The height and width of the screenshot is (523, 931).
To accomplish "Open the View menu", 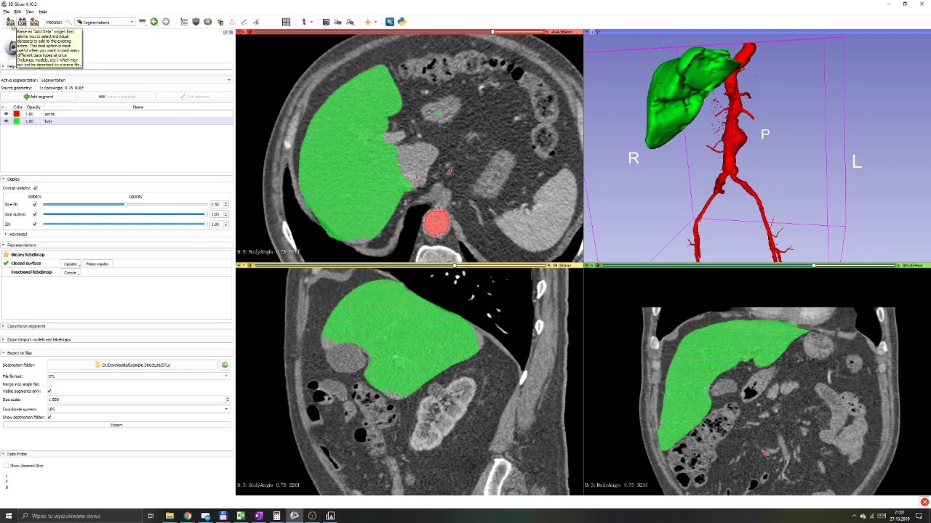I will coord(30,12).
